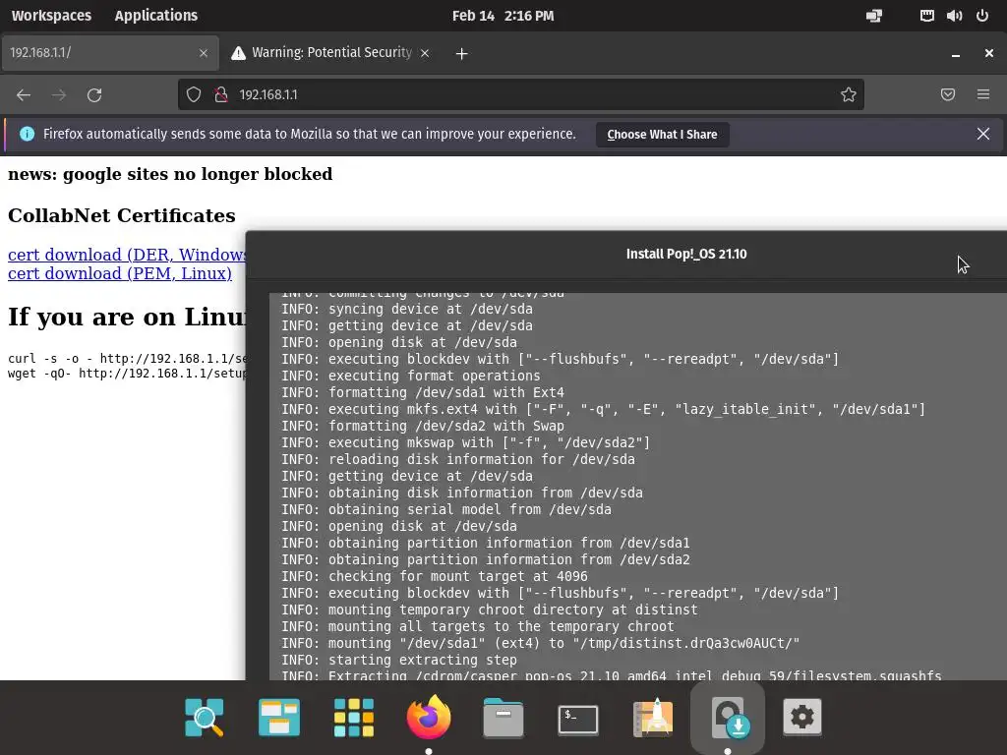Screen dimensions: 1007x755
Task: Open the power menu in top panel
Action: click(982, 16)
